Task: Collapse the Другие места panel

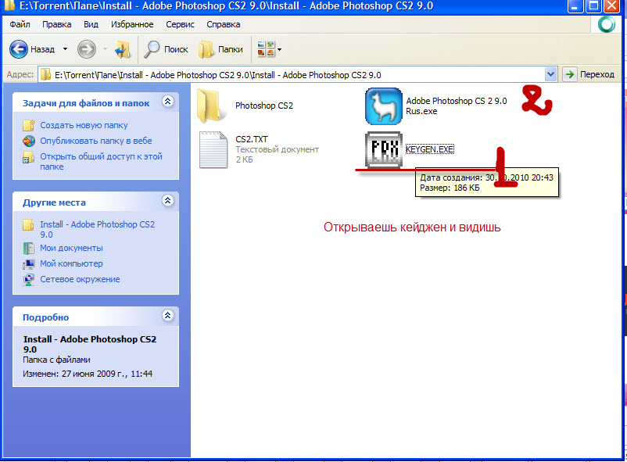Action: pyautogui.click(x=168, y=201)
